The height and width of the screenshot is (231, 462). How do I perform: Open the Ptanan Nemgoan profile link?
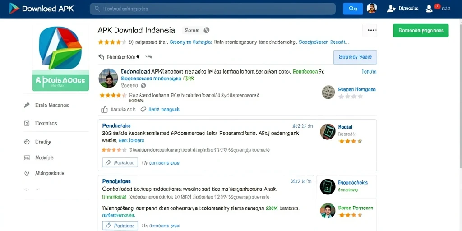357,89
